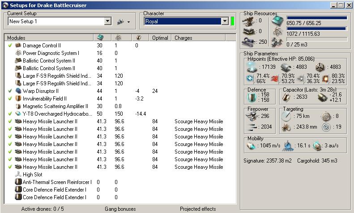Click the Gang bonuses label
This screenshot has width=354, height=213.
click(119, 209)
